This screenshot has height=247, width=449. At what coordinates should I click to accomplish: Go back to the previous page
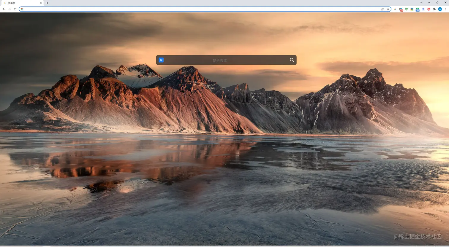point(4,9)
